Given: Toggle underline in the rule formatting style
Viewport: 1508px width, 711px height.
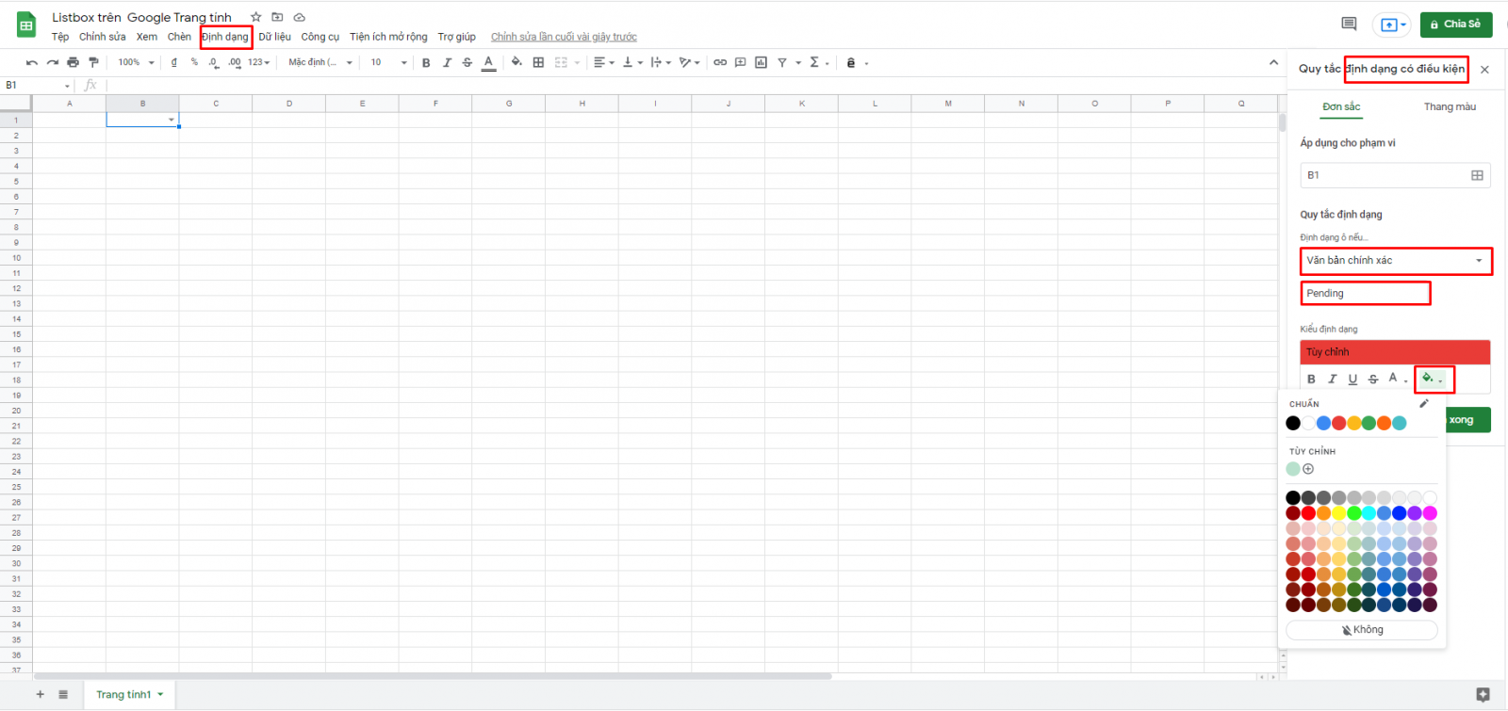Looking at the screenshot, I should click(x=1352, y=379).
